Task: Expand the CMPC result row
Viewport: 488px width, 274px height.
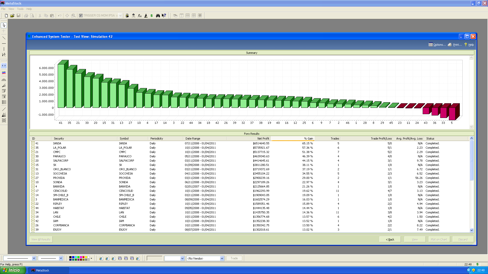Action: [x=33, y=152]
